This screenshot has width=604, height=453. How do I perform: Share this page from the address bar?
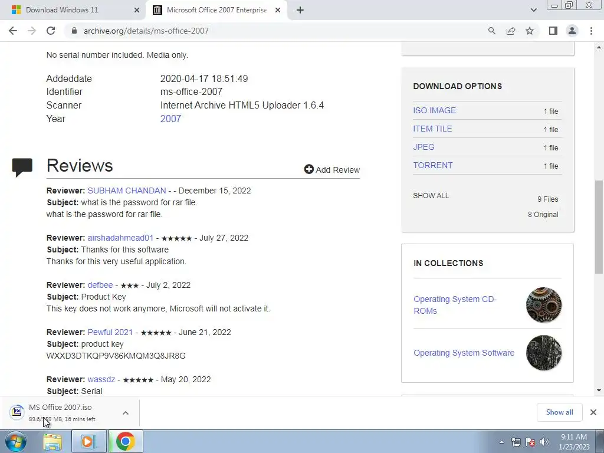coord(511,31)
